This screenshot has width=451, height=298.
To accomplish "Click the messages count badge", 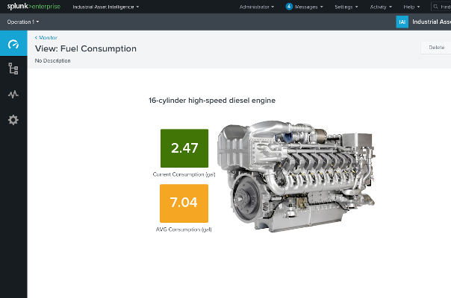I will click(x=289, y=7).
